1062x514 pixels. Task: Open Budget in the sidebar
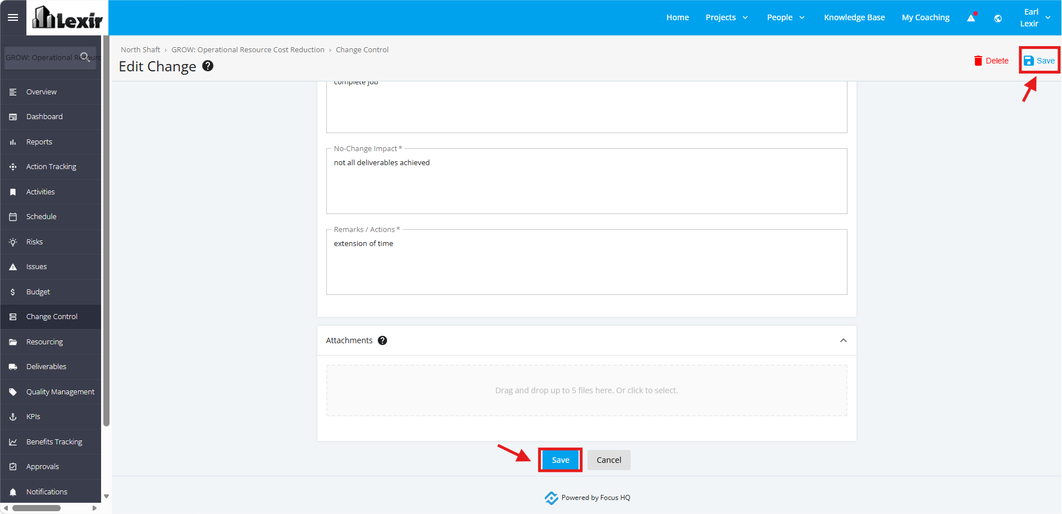(x=51, y=292)
